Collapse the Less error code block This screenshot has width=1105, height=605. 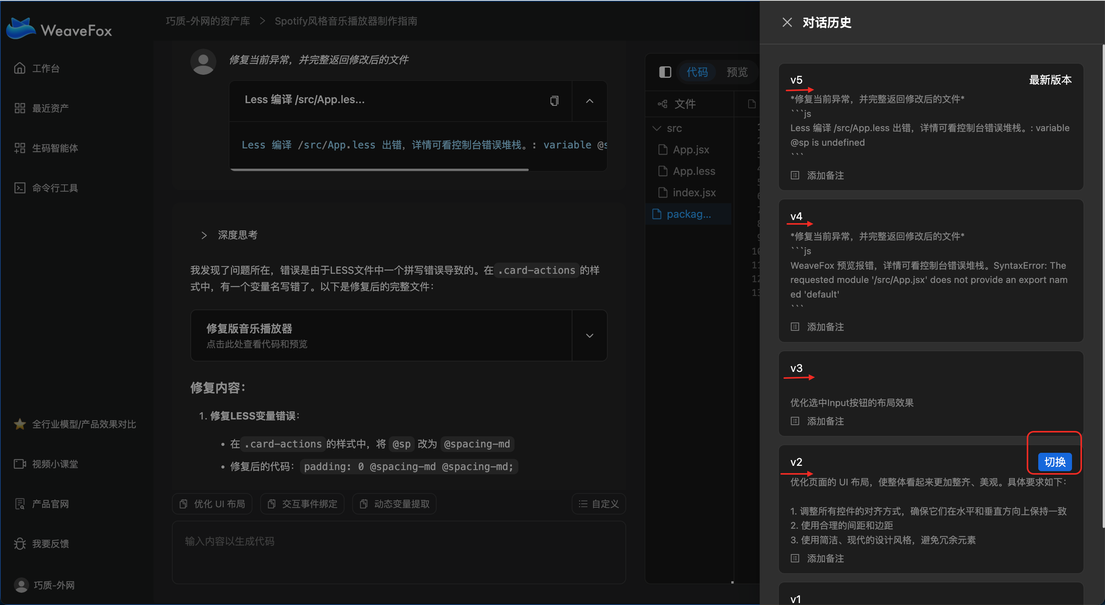pos(589,101)
